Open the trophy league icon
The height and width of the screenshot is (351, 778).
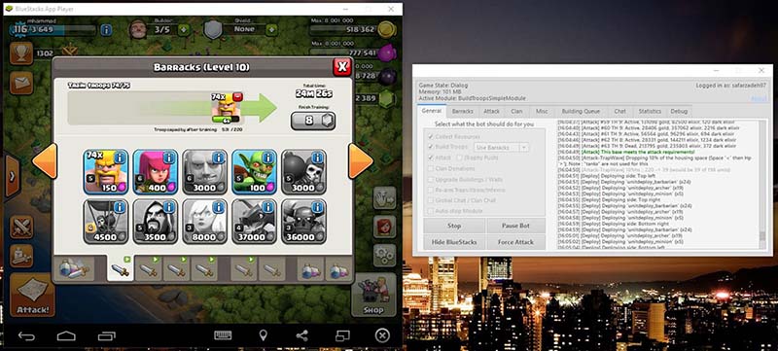click(x=20, y=53)
